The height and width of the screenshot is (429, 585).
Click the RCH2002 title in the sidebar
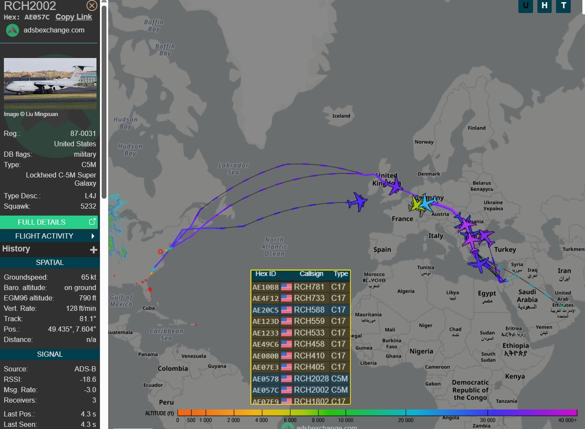pyautogui.click(x=30, y=6)
